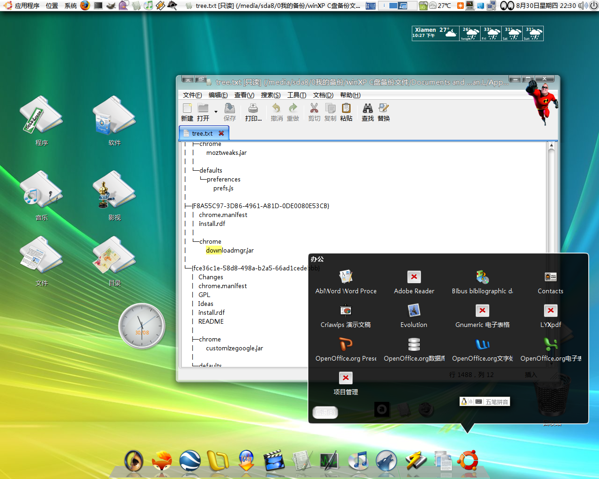Click the Find (查找) binoculars icon
The width and height of the screenshot is (599, 479).
(x=368, y=112)
